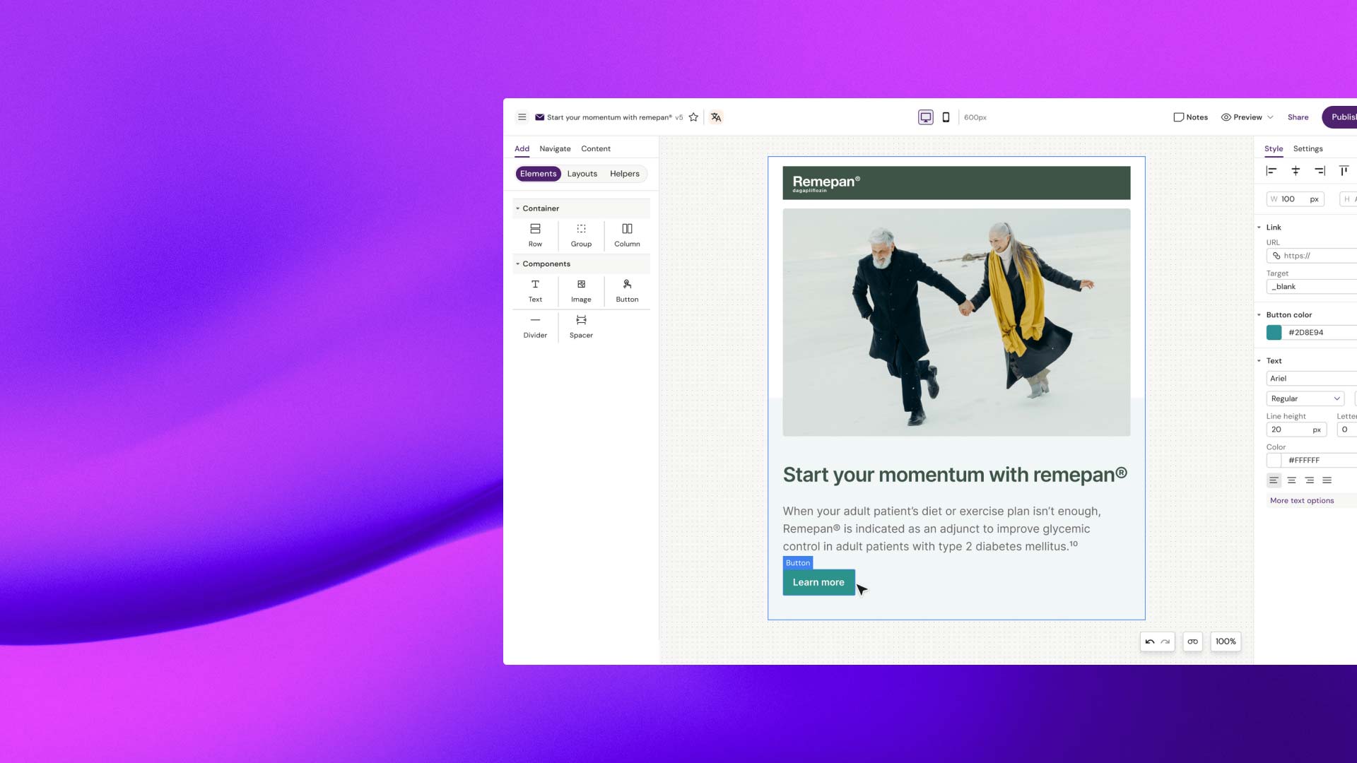The image size is (1357, 763).
Task: Star the email as favorite
Action: point(693,117)
